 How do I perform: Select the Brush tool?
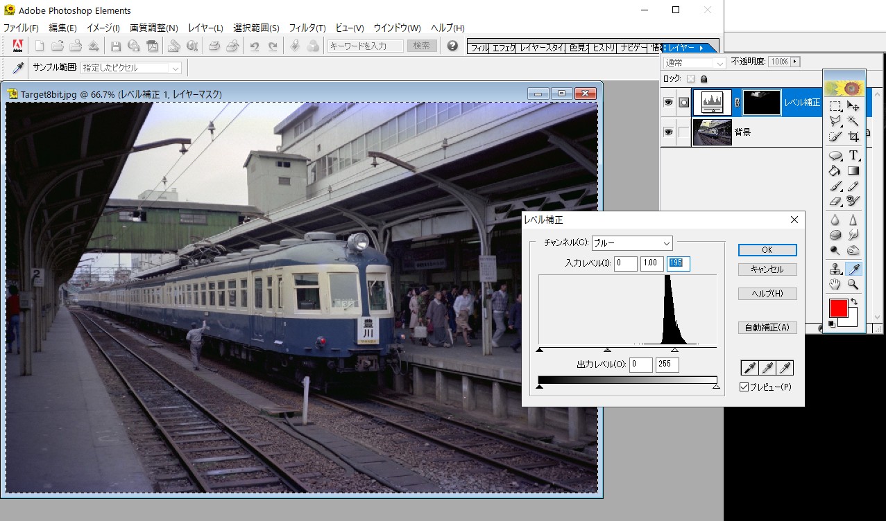[835, 186]
